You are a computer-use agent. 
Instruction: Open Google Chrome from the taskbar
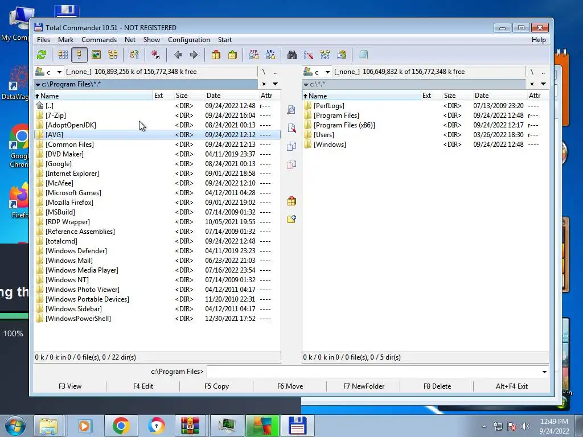[x=121, y=426]
